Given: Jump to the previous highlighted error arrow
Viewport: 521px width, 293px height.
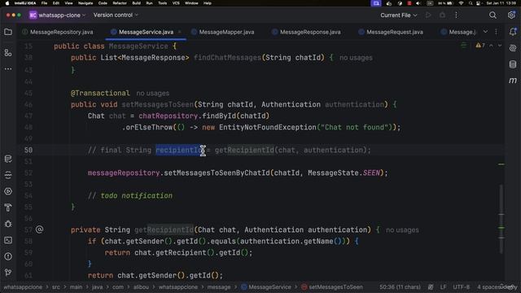Looking at the screenshot, I should (491, 46).
